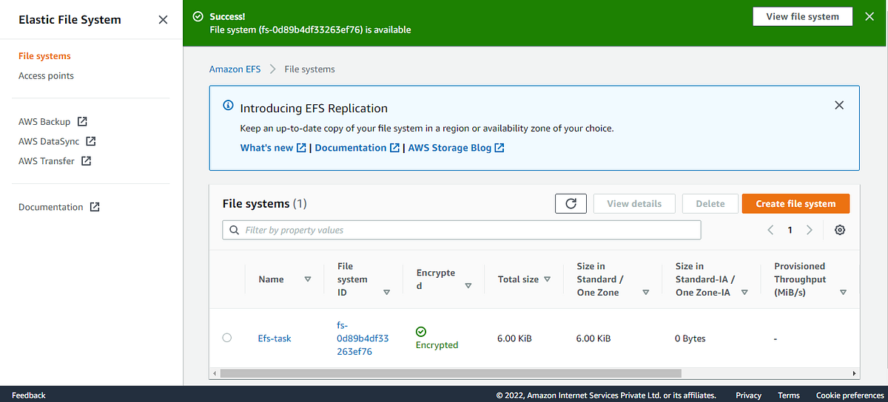The height and width of the screenshot is (402, 888).
Task: Open AWS Transfer sidebar link
Action: pyautogui.click(x=47, y=161)
